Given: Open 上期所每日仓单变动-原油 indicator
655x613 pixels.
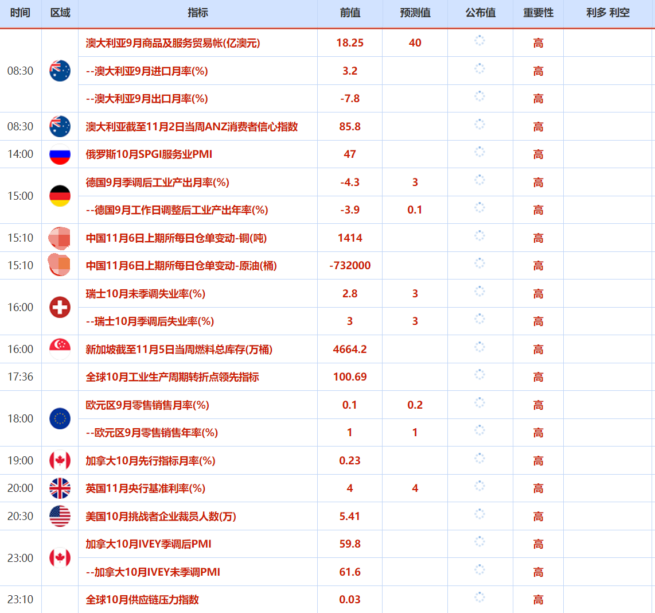Looking at the screenshot, I should pos(181,266).
